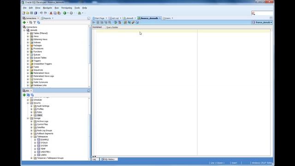Click the Save All icon in main toolbar
This screenshot has height=166, width=295.
point(35,13)
